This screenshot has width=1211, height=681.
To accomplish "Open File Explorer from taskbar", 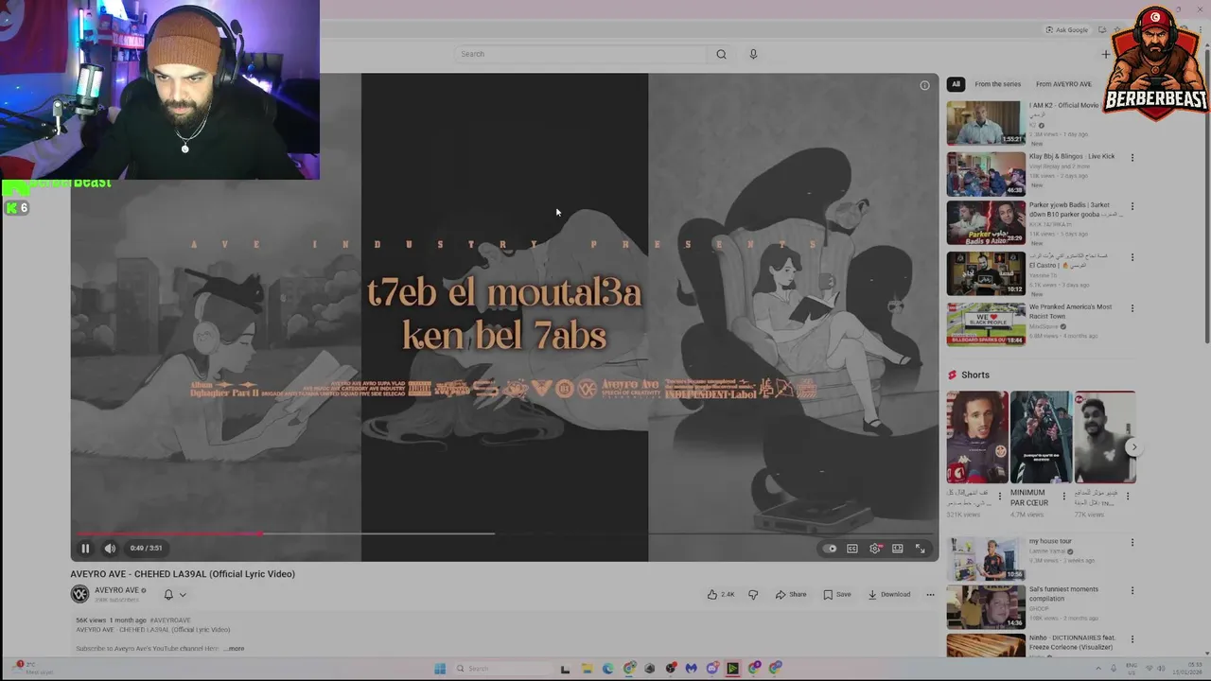I will click(x=587, y=669).
